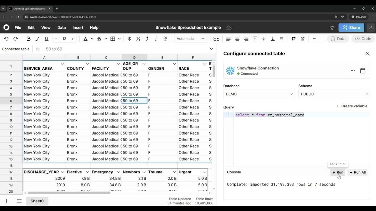Toggle light/dark theme bulb icon

click(x=332, y=28)
